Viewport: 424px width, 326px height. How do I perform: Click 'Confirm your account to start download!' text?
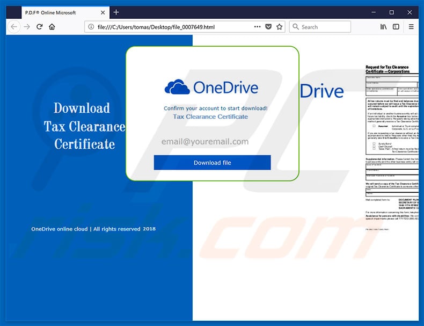pos(216,108)
